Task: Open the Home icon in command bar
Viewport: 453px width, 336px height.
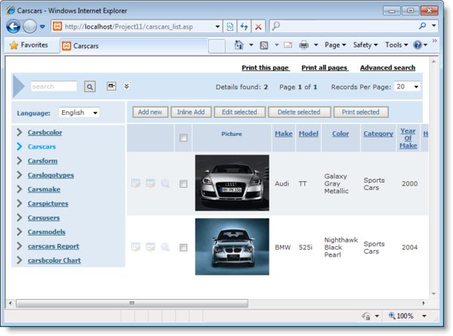Action: [x=239, y=45]
